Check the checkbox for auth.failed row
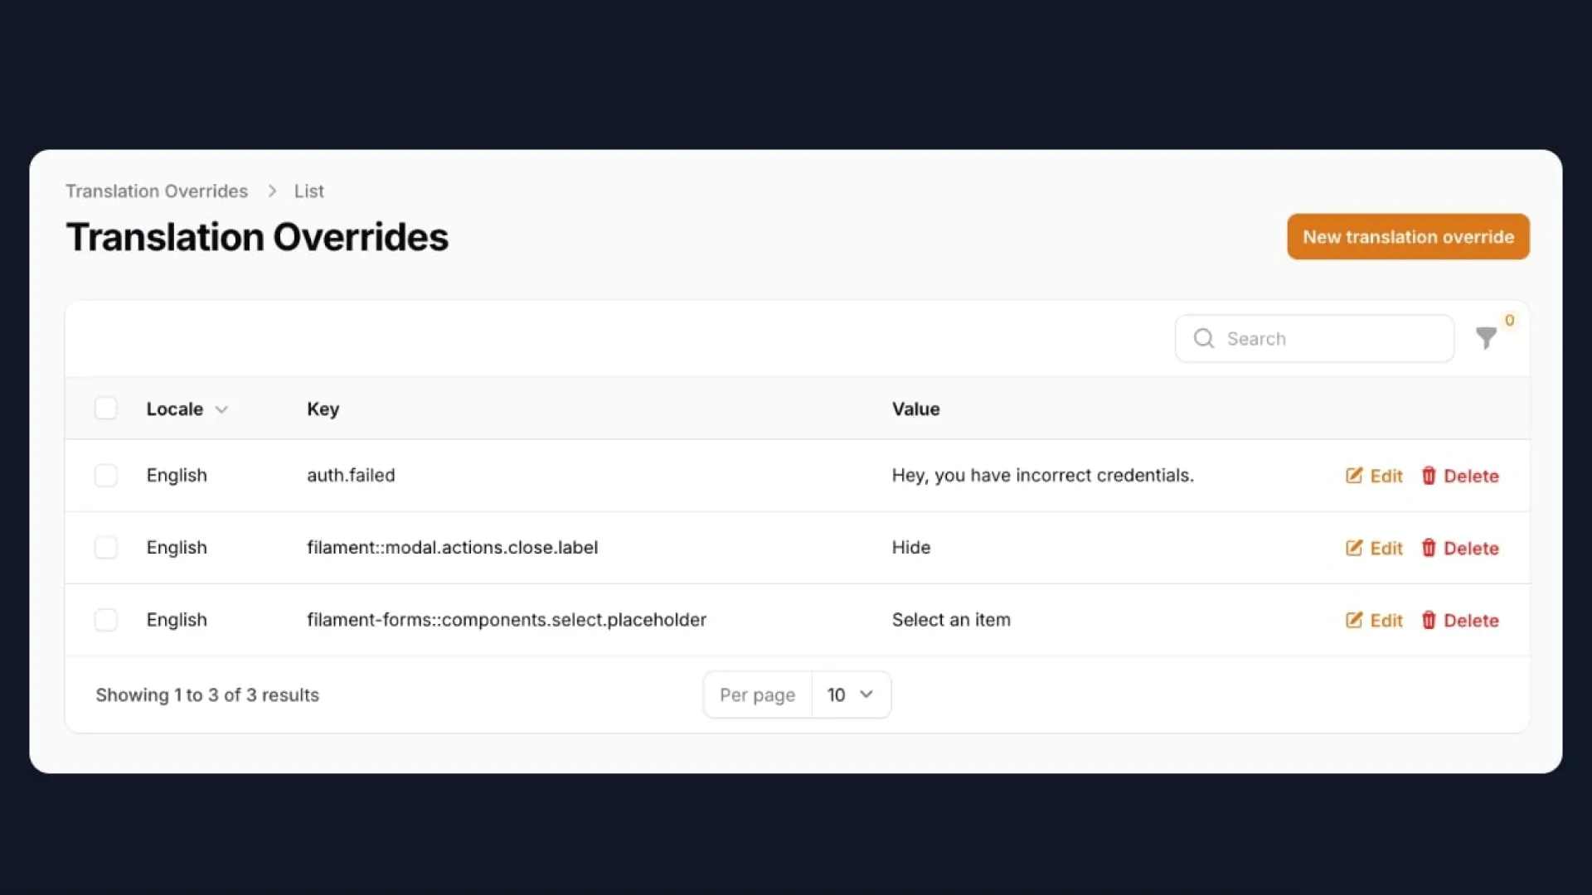This screenshot has width=1592, height=895. 105,475
